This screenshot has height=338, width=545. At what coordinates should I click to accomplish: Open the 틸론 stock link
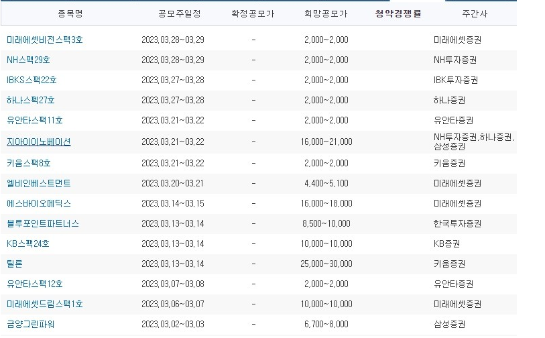15,264
